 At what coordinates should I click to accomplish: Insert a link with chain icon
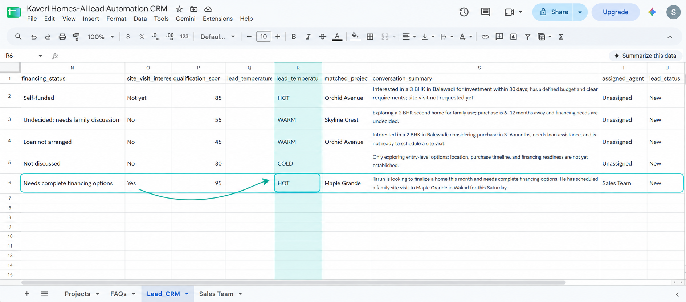(x=485, y=37)
